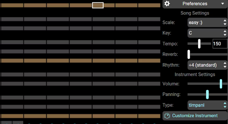The height and width of the screenshot is (124, 228).
Task: Click the Customize Instrument button
Action: 195,116
